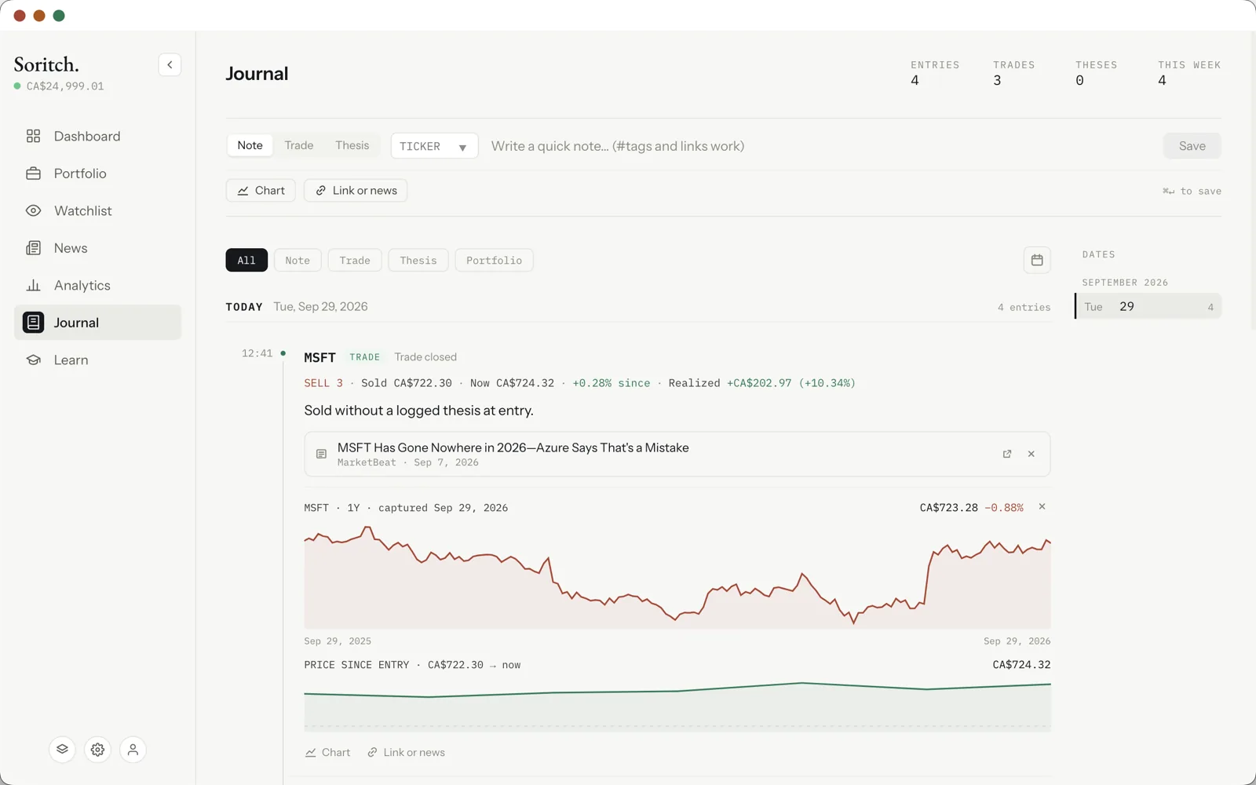Click the CA$24,999.01 account balance

tap(65, 86)
